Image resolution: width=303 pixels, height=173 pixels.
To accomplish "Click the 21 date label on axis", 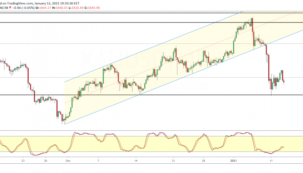I will point(173,161).
